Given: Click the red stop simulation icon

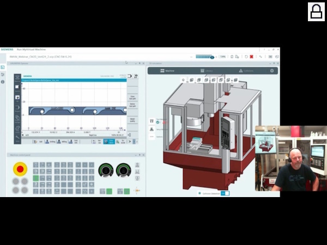Looking at the screenshot, I should click(251, 57).
